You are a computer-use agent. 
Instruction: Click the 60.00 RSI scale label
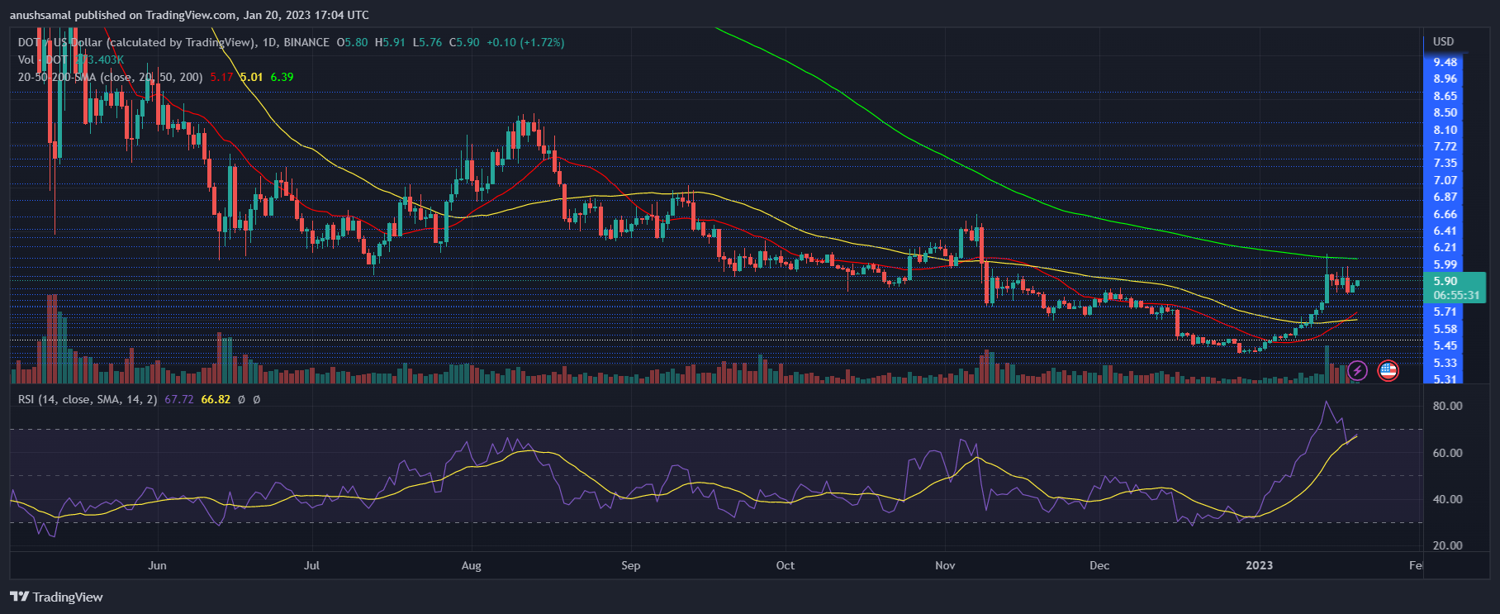click(x=1447, y=453)
